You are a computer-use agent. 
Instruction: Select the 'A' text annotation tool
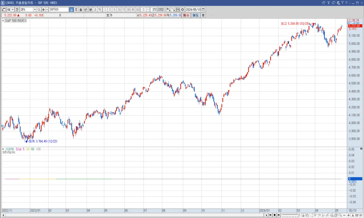click(x=353, y=215)
